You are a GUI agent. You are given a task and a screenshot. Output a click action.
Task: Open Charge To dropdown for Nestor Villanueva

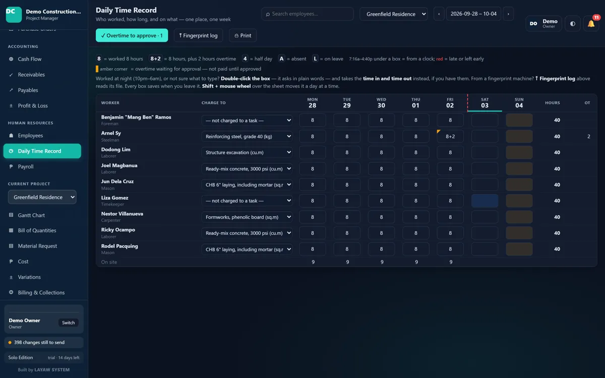(x=247, y=217)
